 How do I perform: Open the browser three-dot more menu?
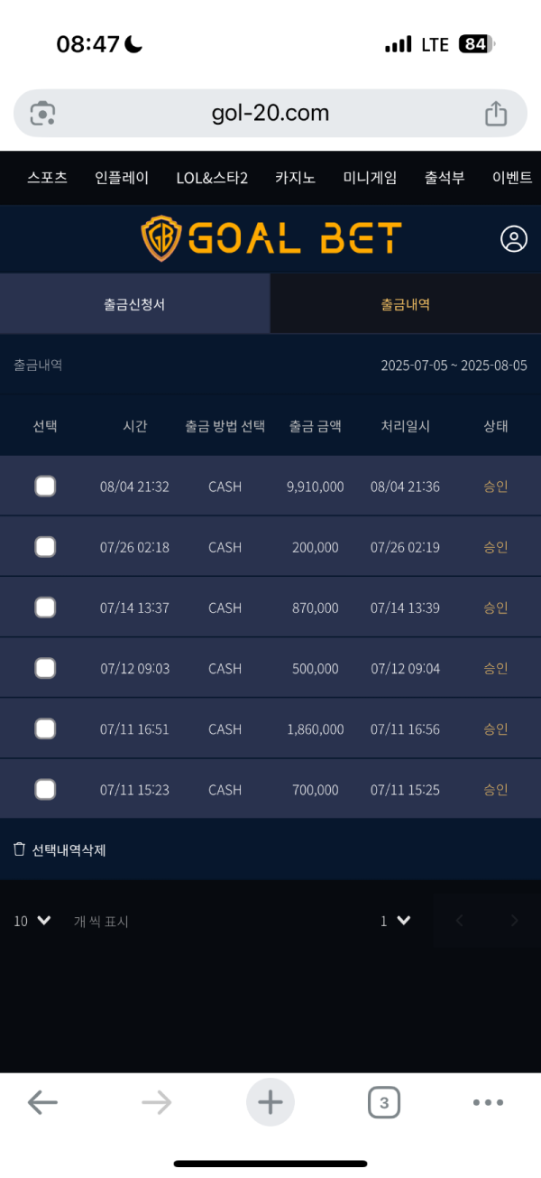tap(488, 1102)
